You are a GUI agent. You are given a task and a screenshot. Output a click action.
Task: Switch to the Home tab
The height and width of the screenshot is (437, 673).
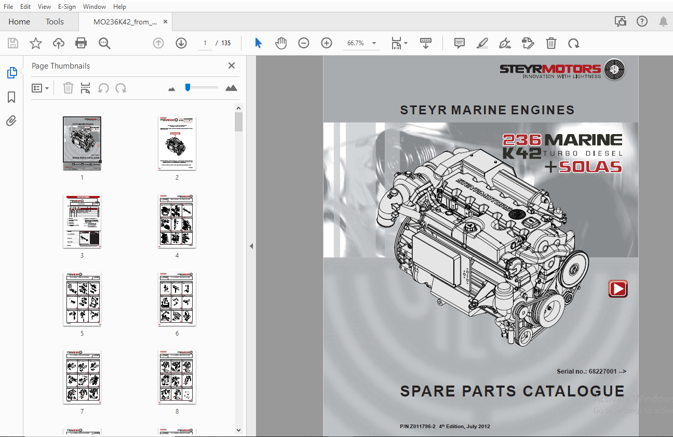pyautogui.click(x=19, y=22)
